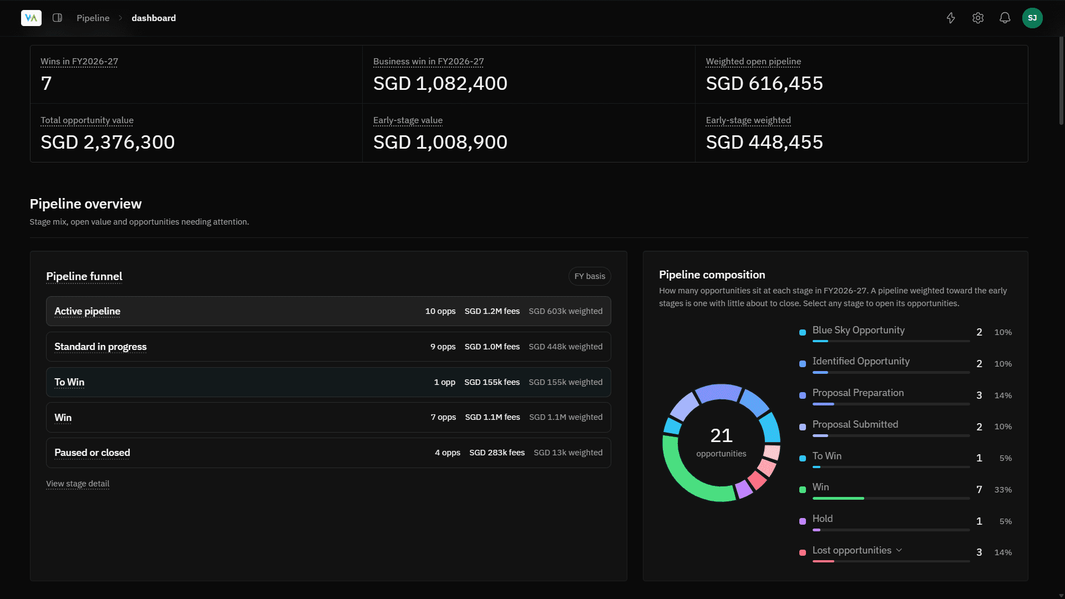Click the page vertical scrollbar

tap(1061, 80)
